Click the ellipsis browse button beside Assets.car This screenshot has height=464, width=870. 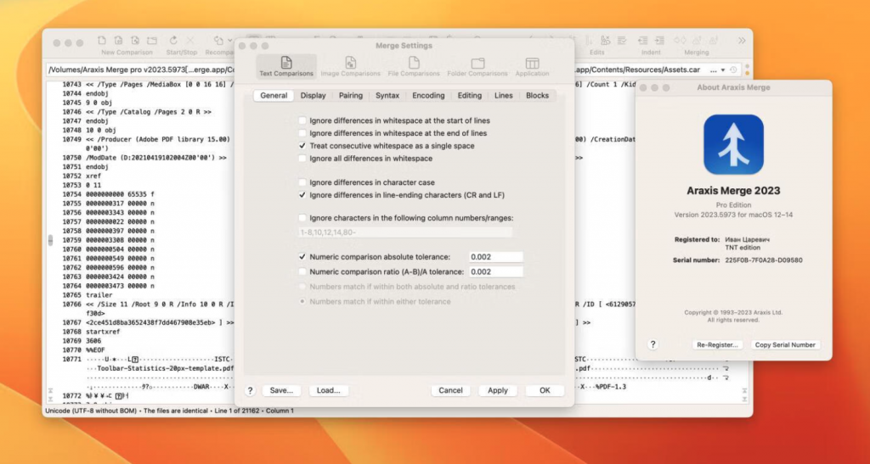click(713, 70)
